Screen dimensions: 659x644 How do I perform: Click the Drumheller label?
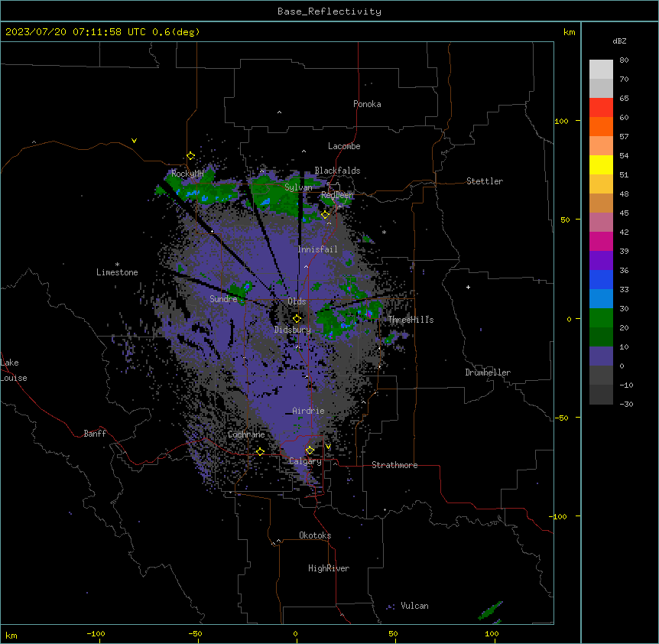point(488,372)
